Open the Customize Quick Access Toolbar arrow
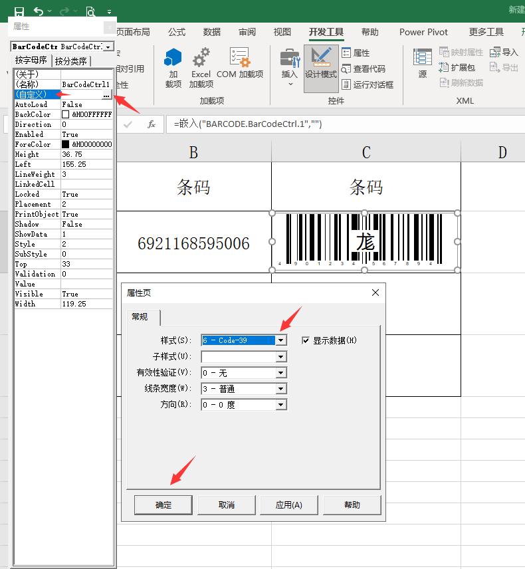Viewport: 525px width, 569px height. point(109,11)
